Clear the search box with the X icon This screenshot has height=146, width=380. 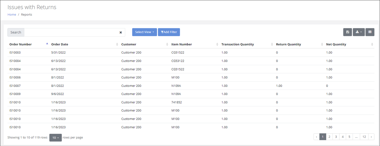pos(121,32)
